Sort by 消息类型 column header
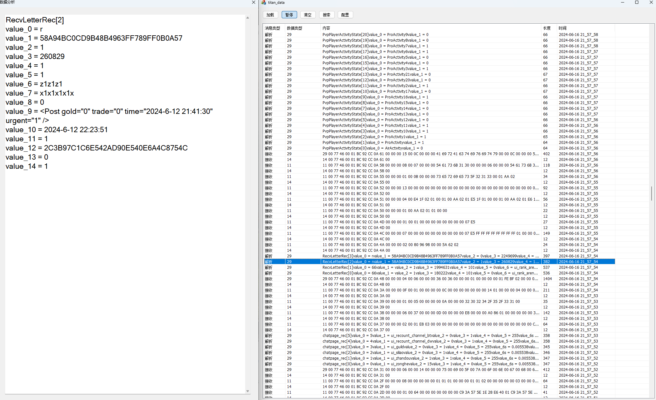This screenshot has height=400, width=656. (x=273, y=28)
